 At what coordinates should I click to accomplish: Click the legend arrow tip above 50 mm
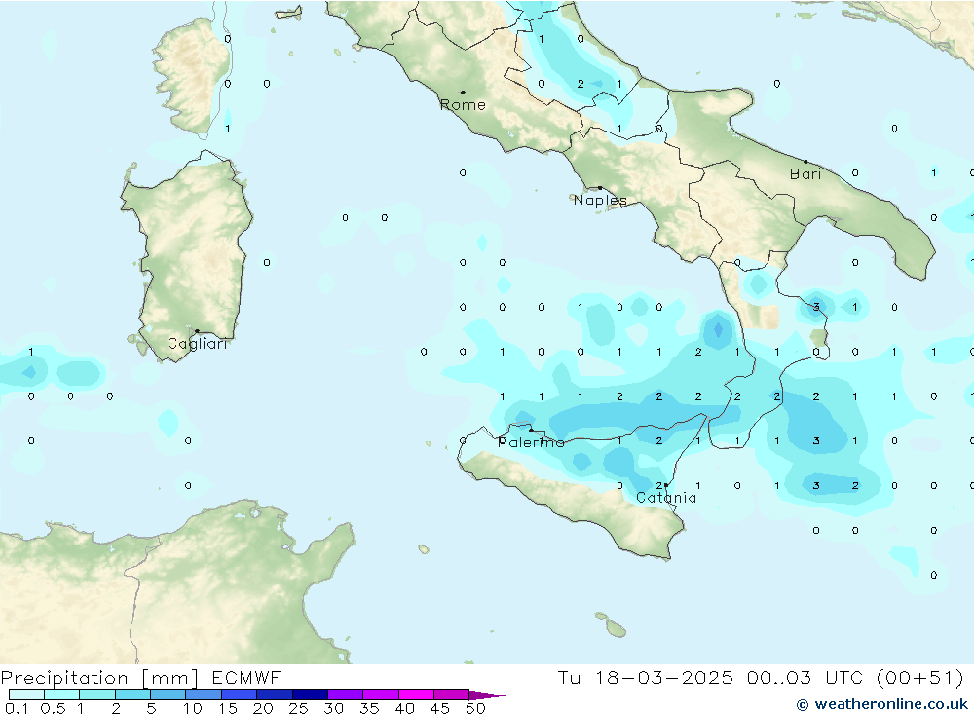[487, 695]
